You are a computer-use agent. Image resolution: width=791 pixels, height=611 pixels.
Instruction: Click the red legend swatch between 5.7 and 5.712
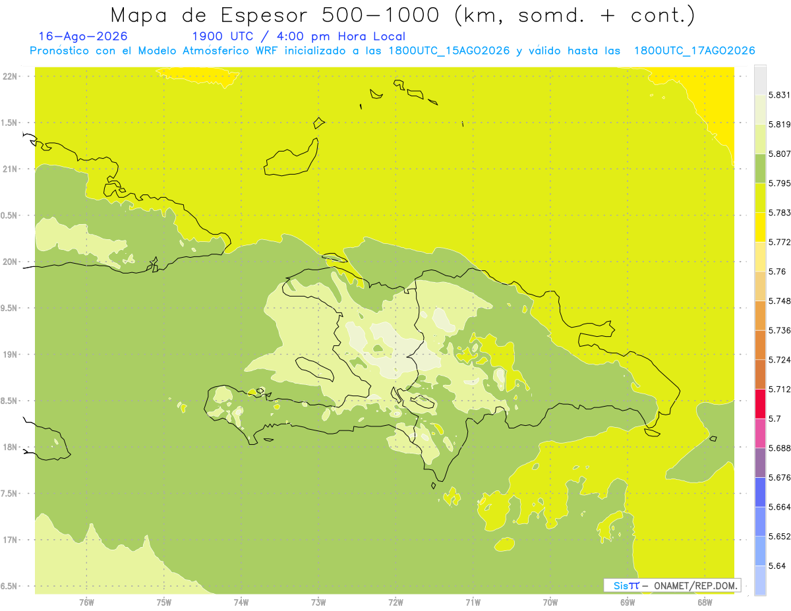click(x=760, y=404)
